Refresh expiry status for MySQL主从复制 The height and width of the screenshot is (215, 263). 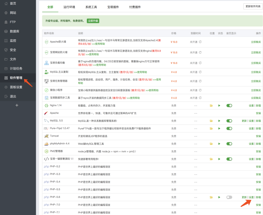(200, 72)
